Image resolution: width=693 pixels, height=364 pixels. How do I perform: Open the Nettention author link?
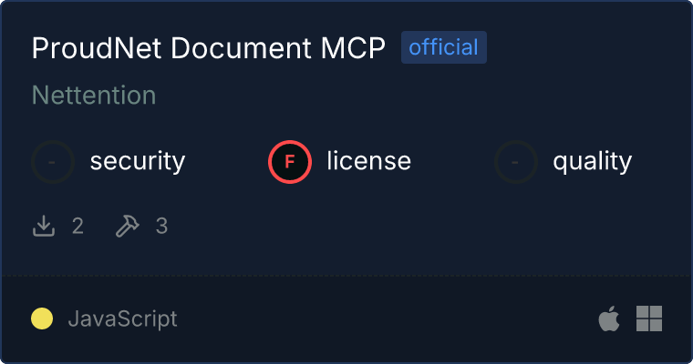(x=94, y=96)
